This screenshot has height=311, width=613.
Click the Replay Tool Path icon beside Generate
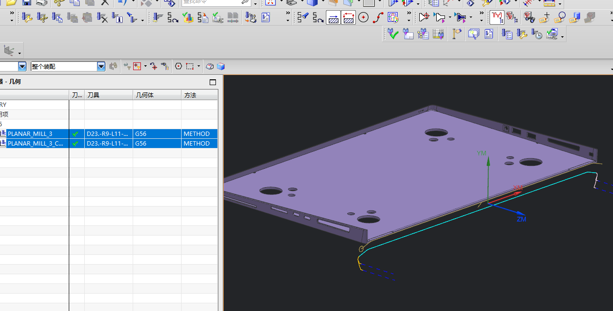pyautogui.click(x=173, y=18)
